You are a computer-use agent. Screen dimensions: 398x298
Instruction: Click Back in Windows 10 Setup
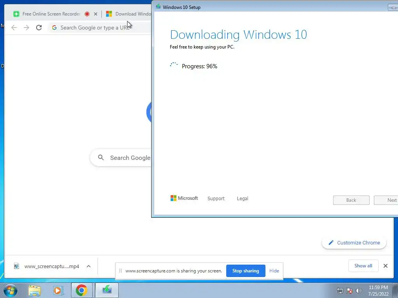coord(351,200)
